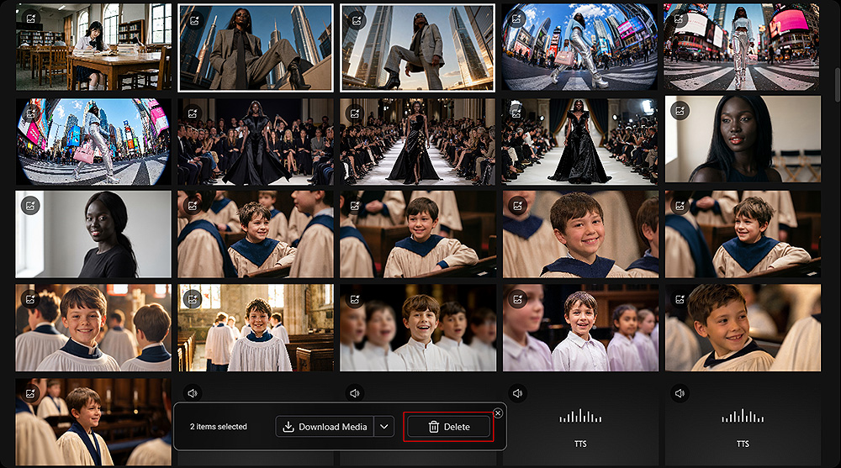
Task: Deselect the first selected skyscraper suit image
Action: (x=256, y=48)
